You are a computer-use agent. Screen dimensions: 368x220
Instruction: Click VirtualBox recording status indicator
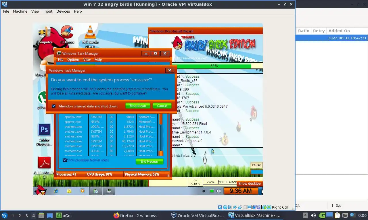(x=254, y=207)
